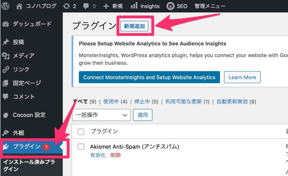The height and width of the screenshot is (176, 288).
Task: Filter plugins by 停止中 link
Action: [x=142, y=101]
